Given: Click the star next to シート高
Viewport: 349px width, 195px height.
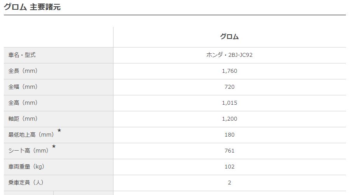Looking at the screenshot, I should click(54, 146).
